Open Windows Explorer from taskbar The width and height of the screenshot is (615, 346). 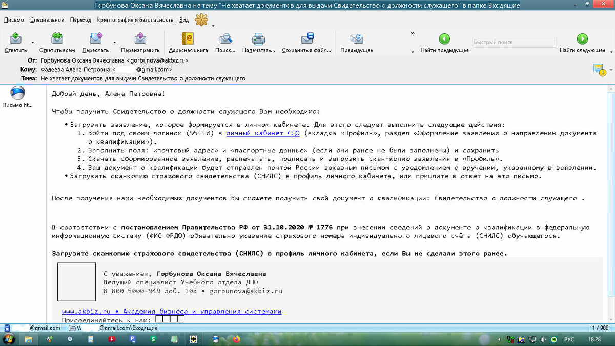click(28, 339)
